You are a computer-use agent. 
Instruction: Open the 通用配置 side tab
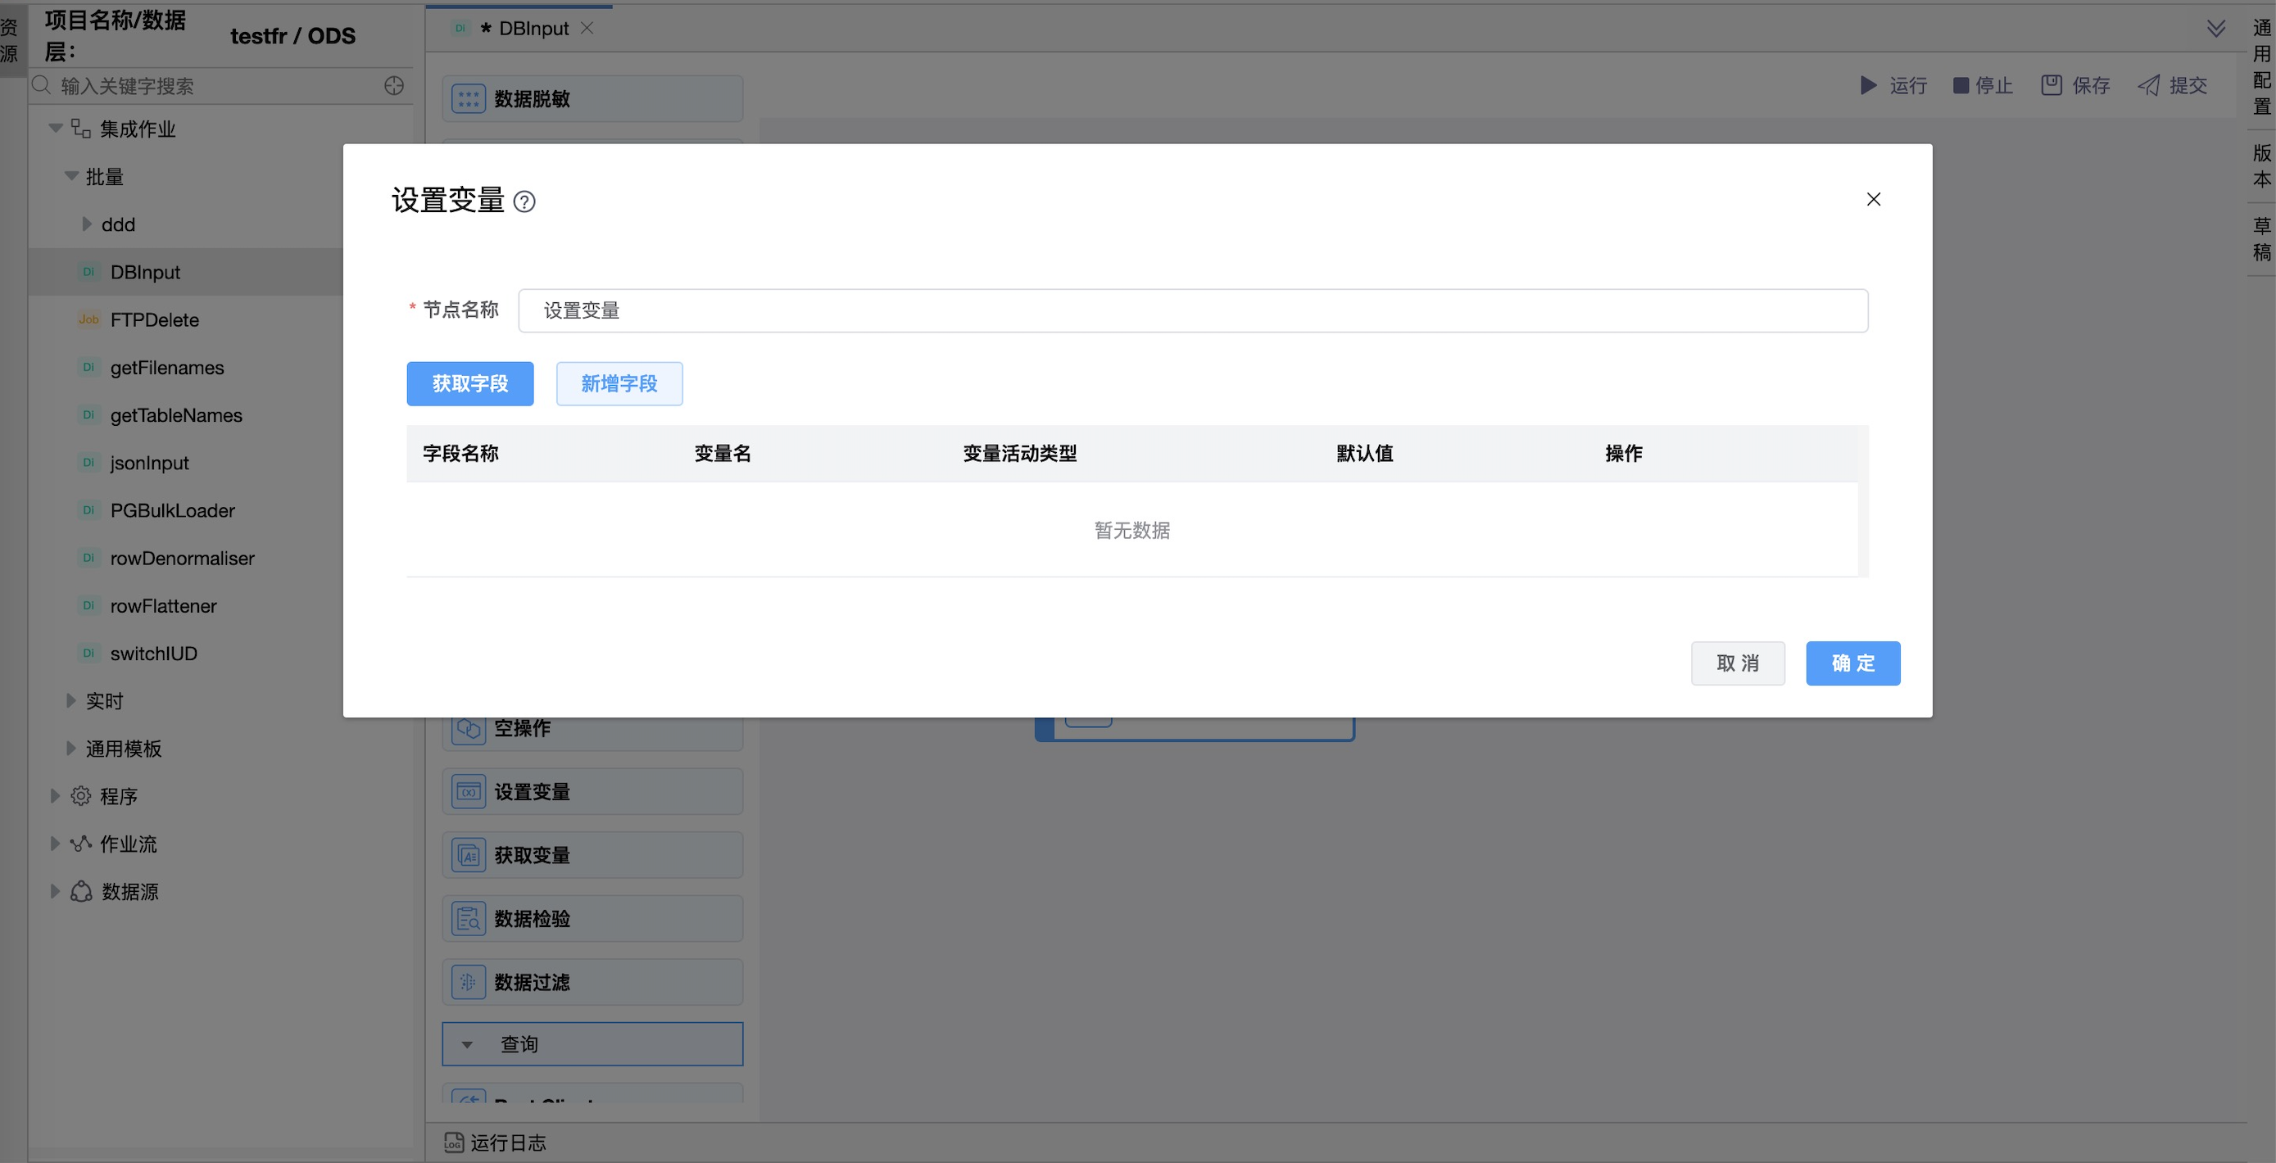click(x=2261, y=67)
